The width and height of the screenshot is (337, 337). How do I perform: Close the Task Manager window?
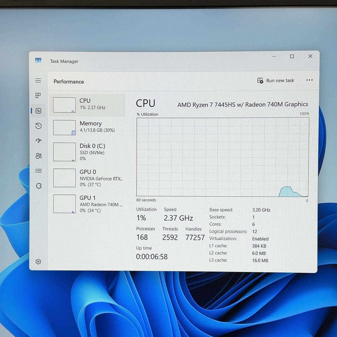point(310,56)
